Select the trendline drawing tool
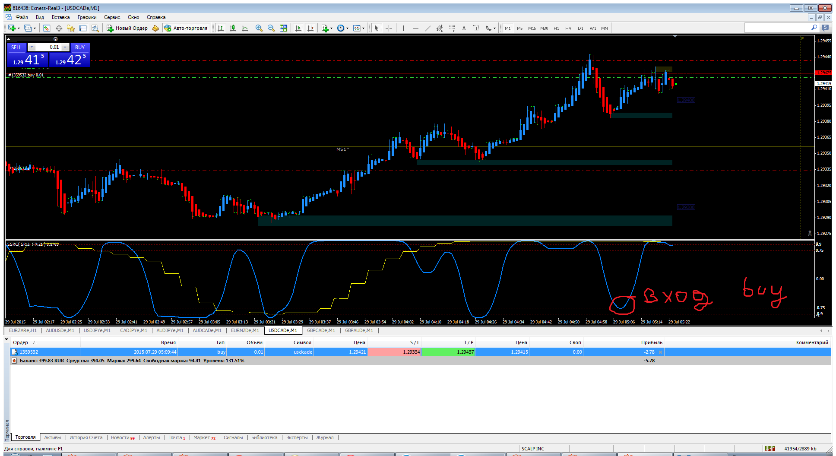The image size is (836, 456). (427, 28)
